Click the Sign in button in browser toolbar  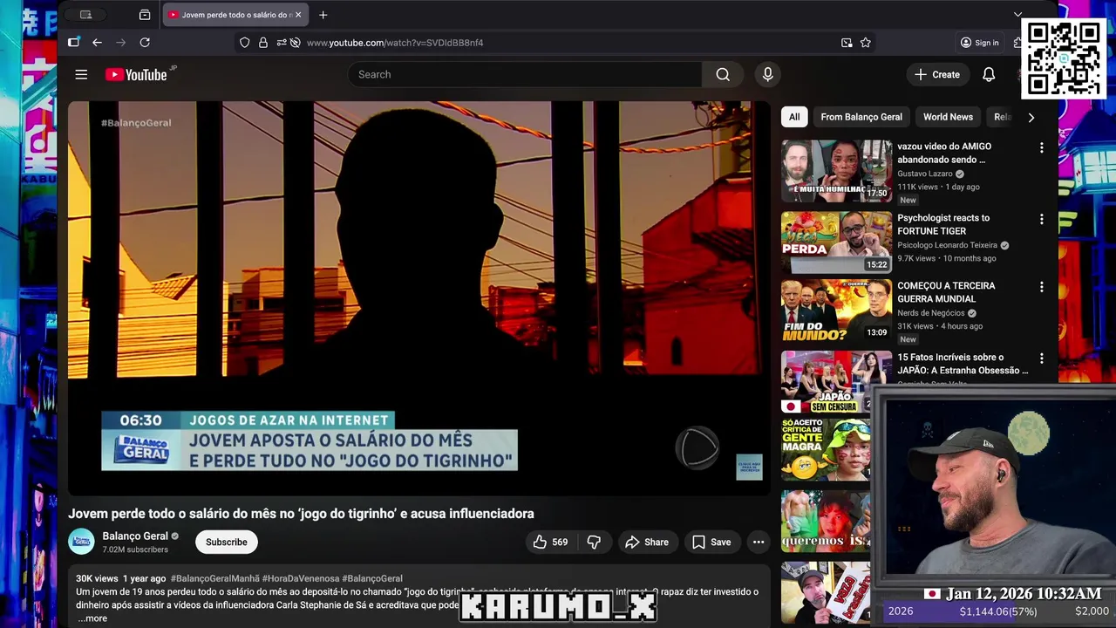click(979, 43)
